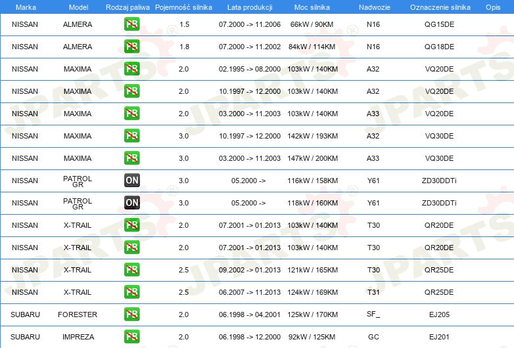Click the engine capacity '1.8'
The width and height of the screenshot is (514, 348).
click(185, 47)
